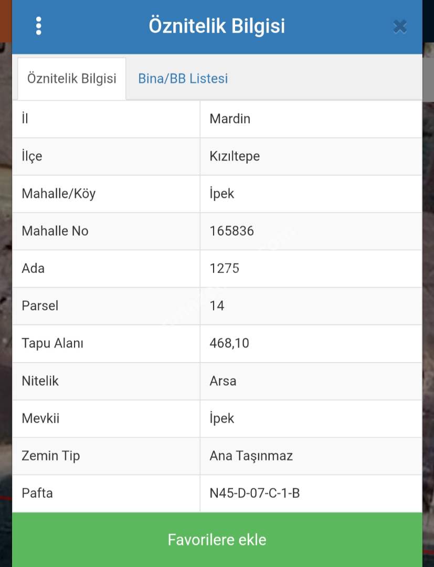
Task: Close the Öznitelik Bilgisi dialog
Action: pyautogui.click(x=399, y=26)
